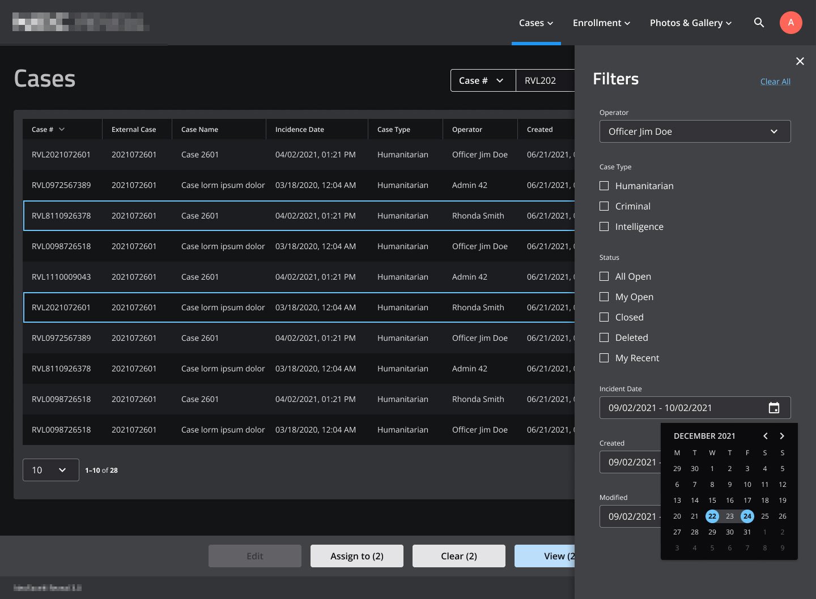The height and width of the screenshot is (599, 816).
Task: Click the DECEMBER 2021 calendar title
Action: 704,436
